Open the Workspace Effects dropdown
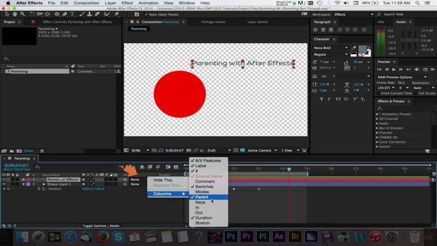Image resolution: width=437 pixels, height=246 pixels. click(354, 14)
